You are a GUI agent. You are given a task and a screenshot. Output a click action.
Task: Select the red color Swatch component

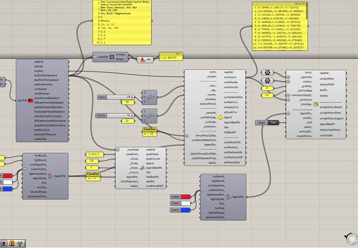point(180,197)
